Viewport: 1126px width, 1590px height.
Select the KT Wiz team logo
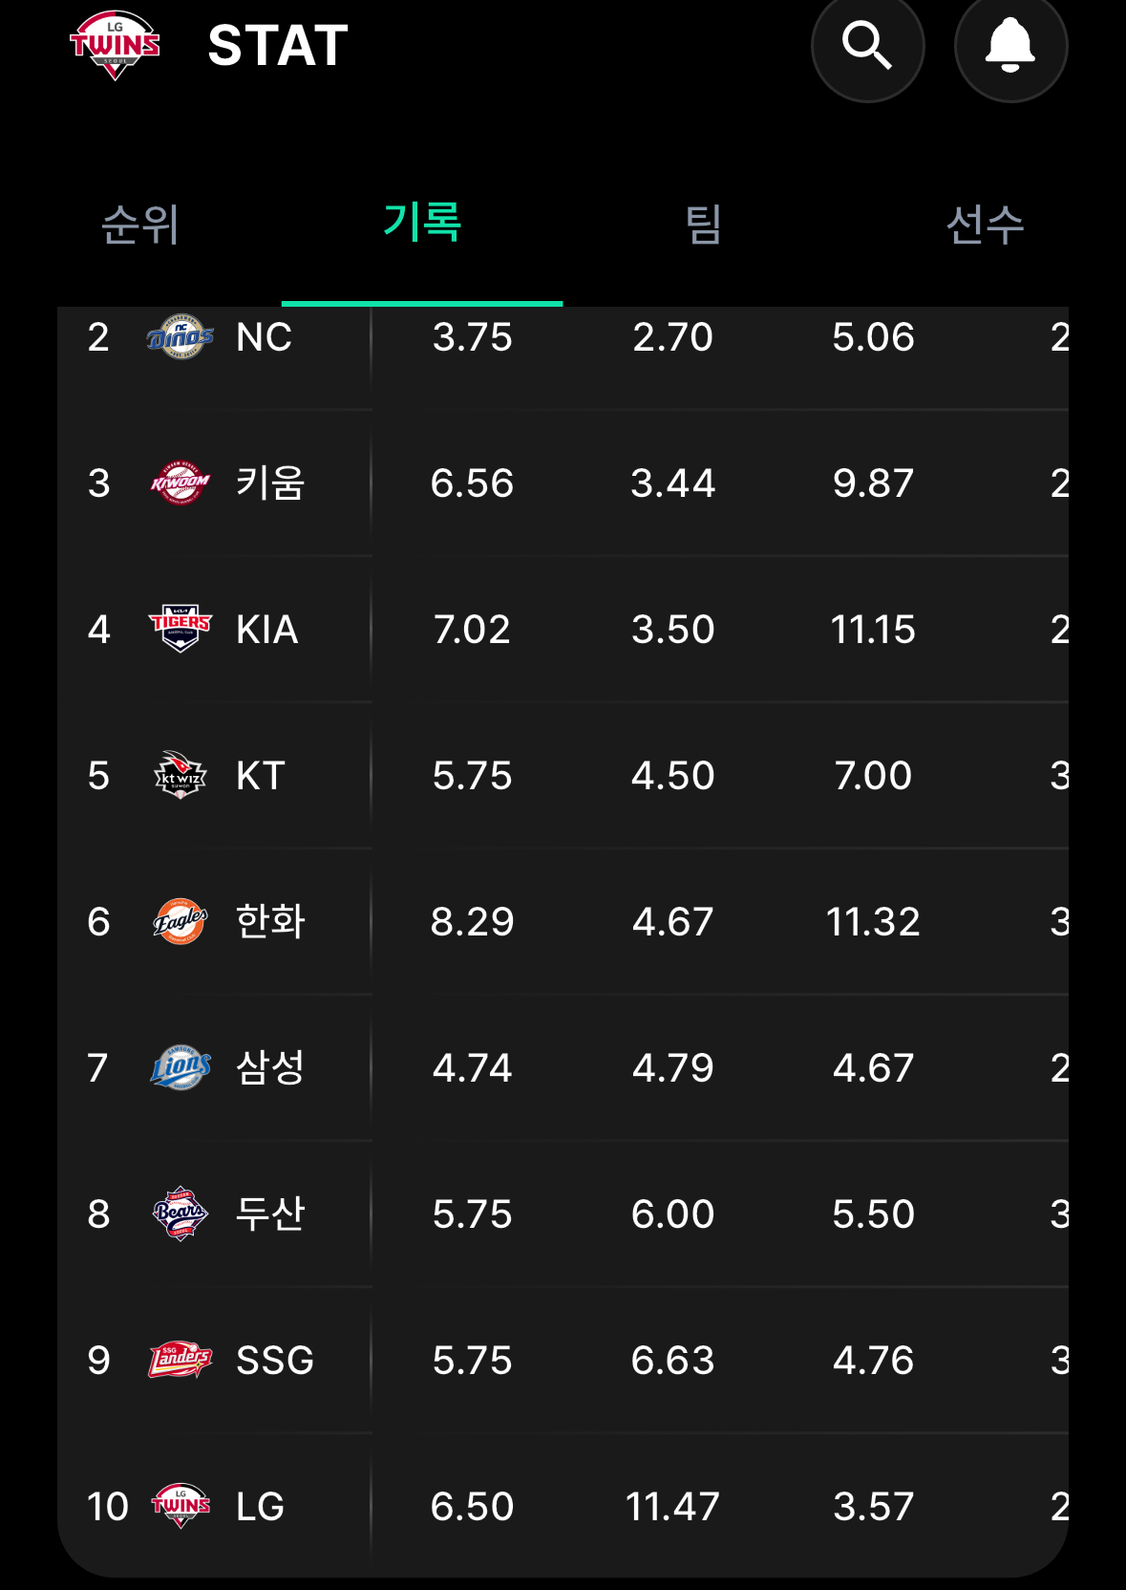tap(180, 775)
